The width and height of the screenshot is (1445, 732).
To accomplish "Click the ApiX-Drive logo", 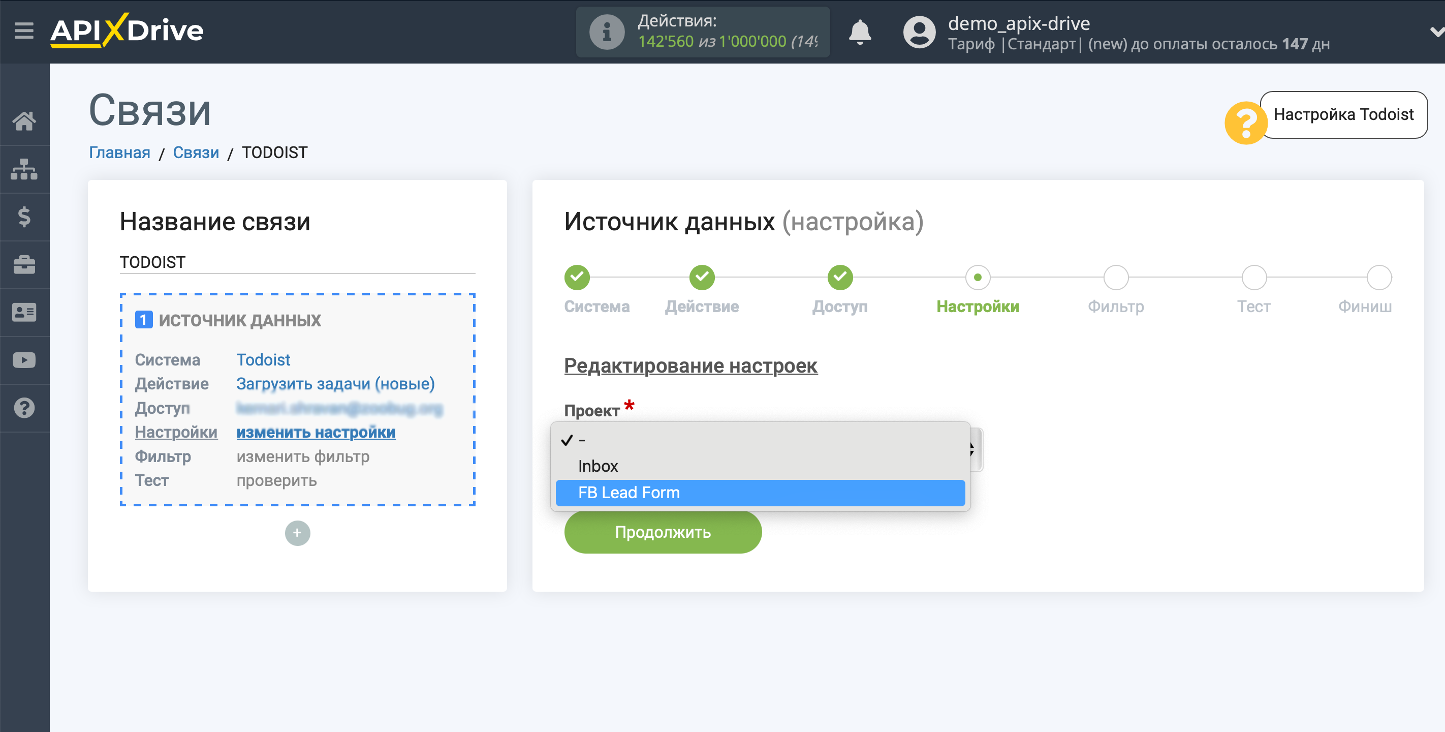I will [127, 30].
